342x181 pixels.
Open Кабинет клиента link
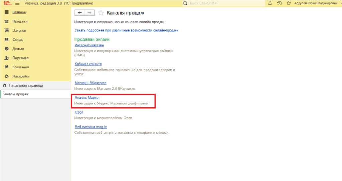[x=88, y=64]
